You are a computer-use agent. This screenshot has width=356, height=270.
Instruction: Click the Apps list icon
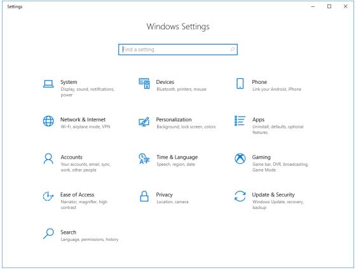click(x=240, y=121)
